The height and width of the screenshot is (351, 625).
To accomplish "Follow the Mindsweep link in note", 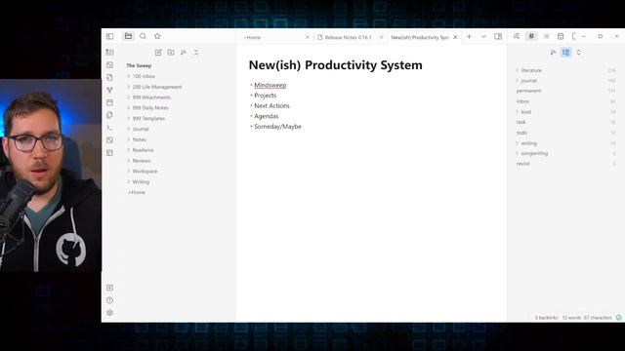I will pyautogui.click(x=271, y=85).
